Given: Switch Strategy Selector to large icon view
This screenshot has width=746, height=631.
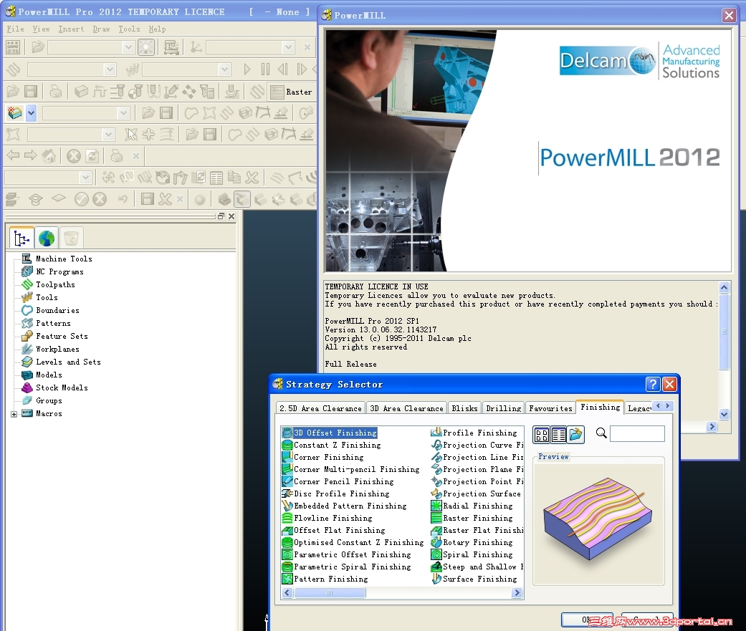Looking at the screenshot, I should 542,434.
